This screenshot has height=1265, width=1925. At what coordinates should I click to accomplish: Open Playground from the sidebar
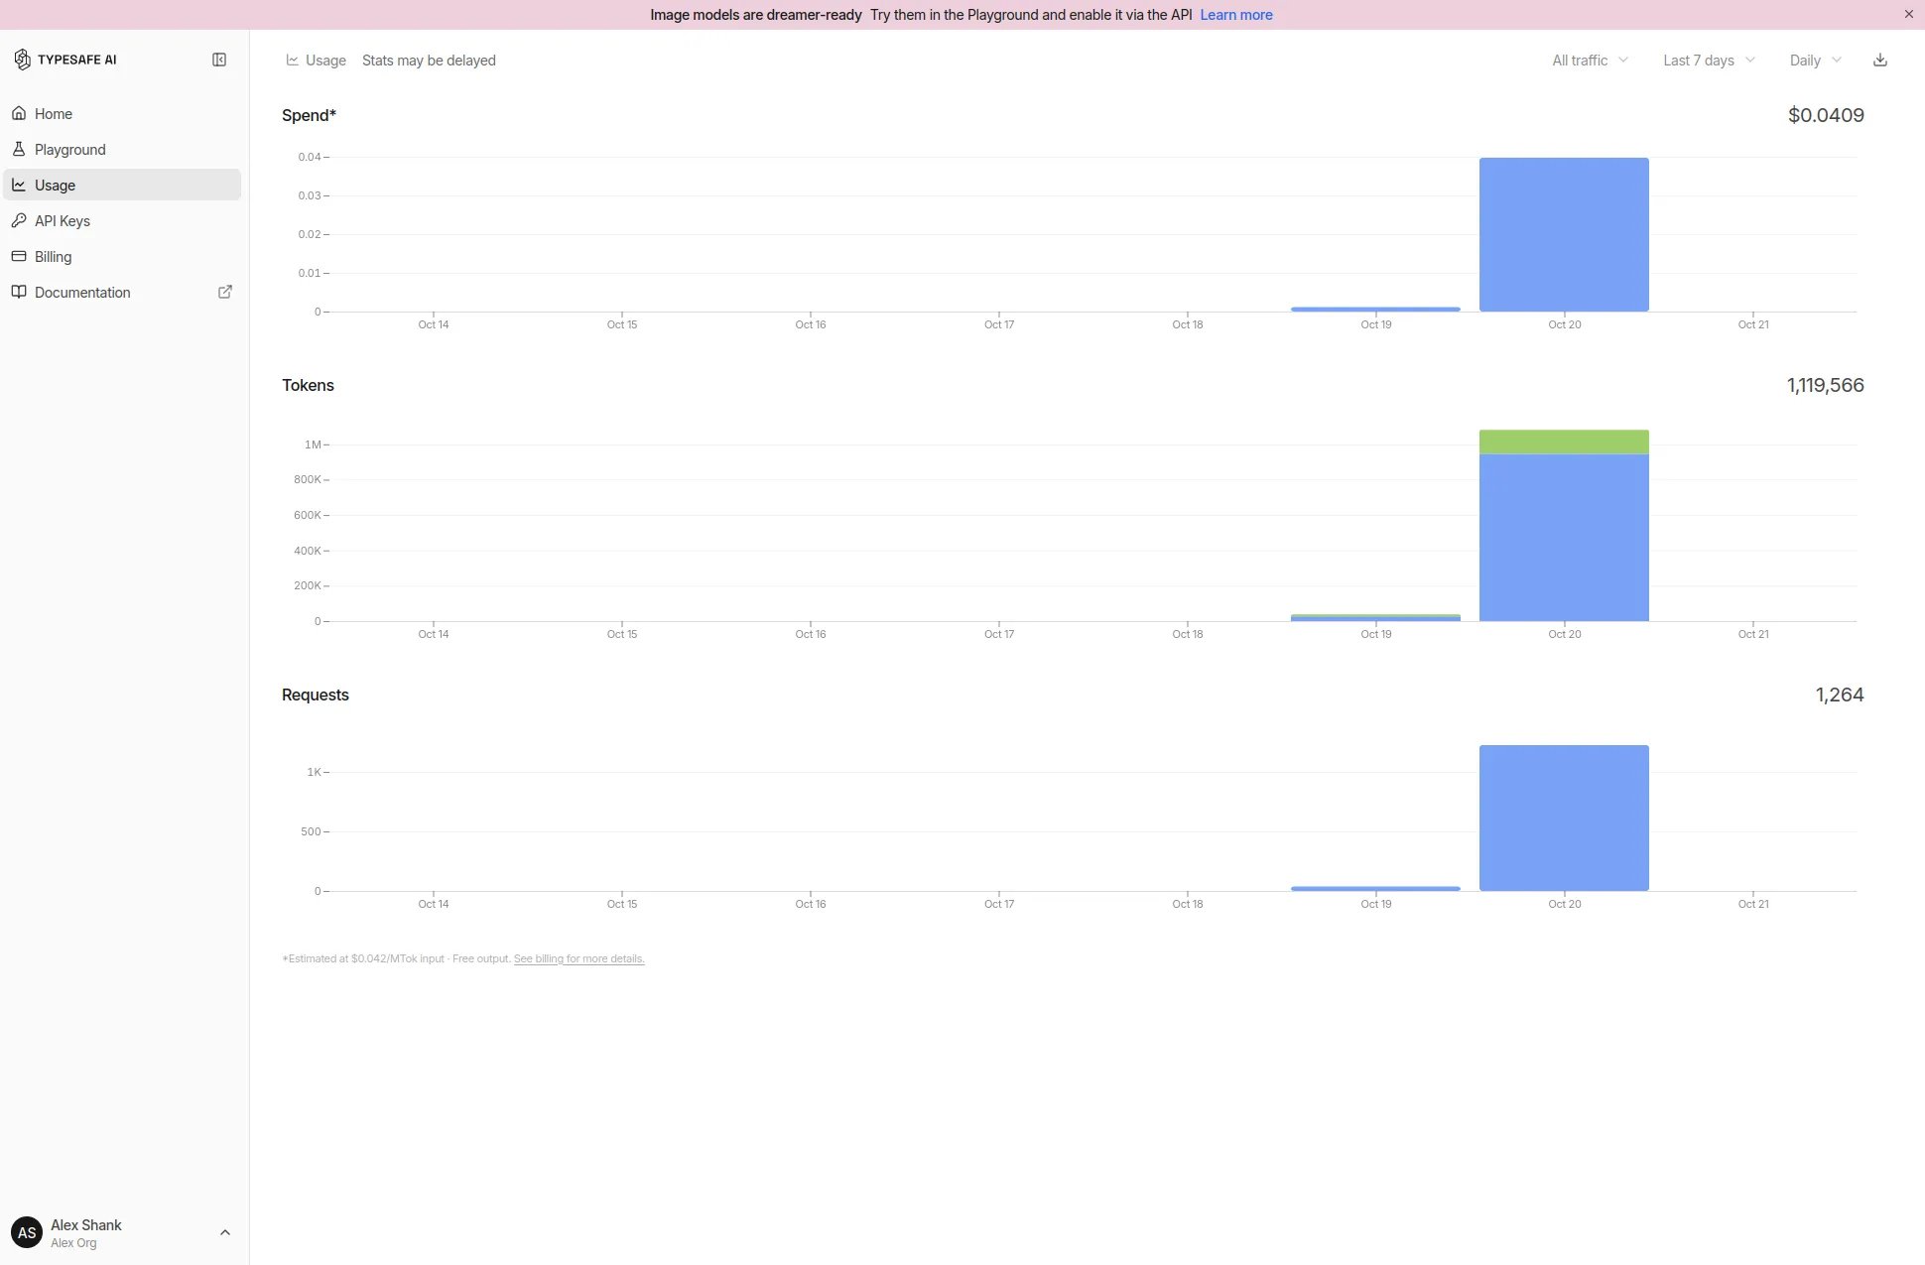pyautogui.click(x=122, y=149)
